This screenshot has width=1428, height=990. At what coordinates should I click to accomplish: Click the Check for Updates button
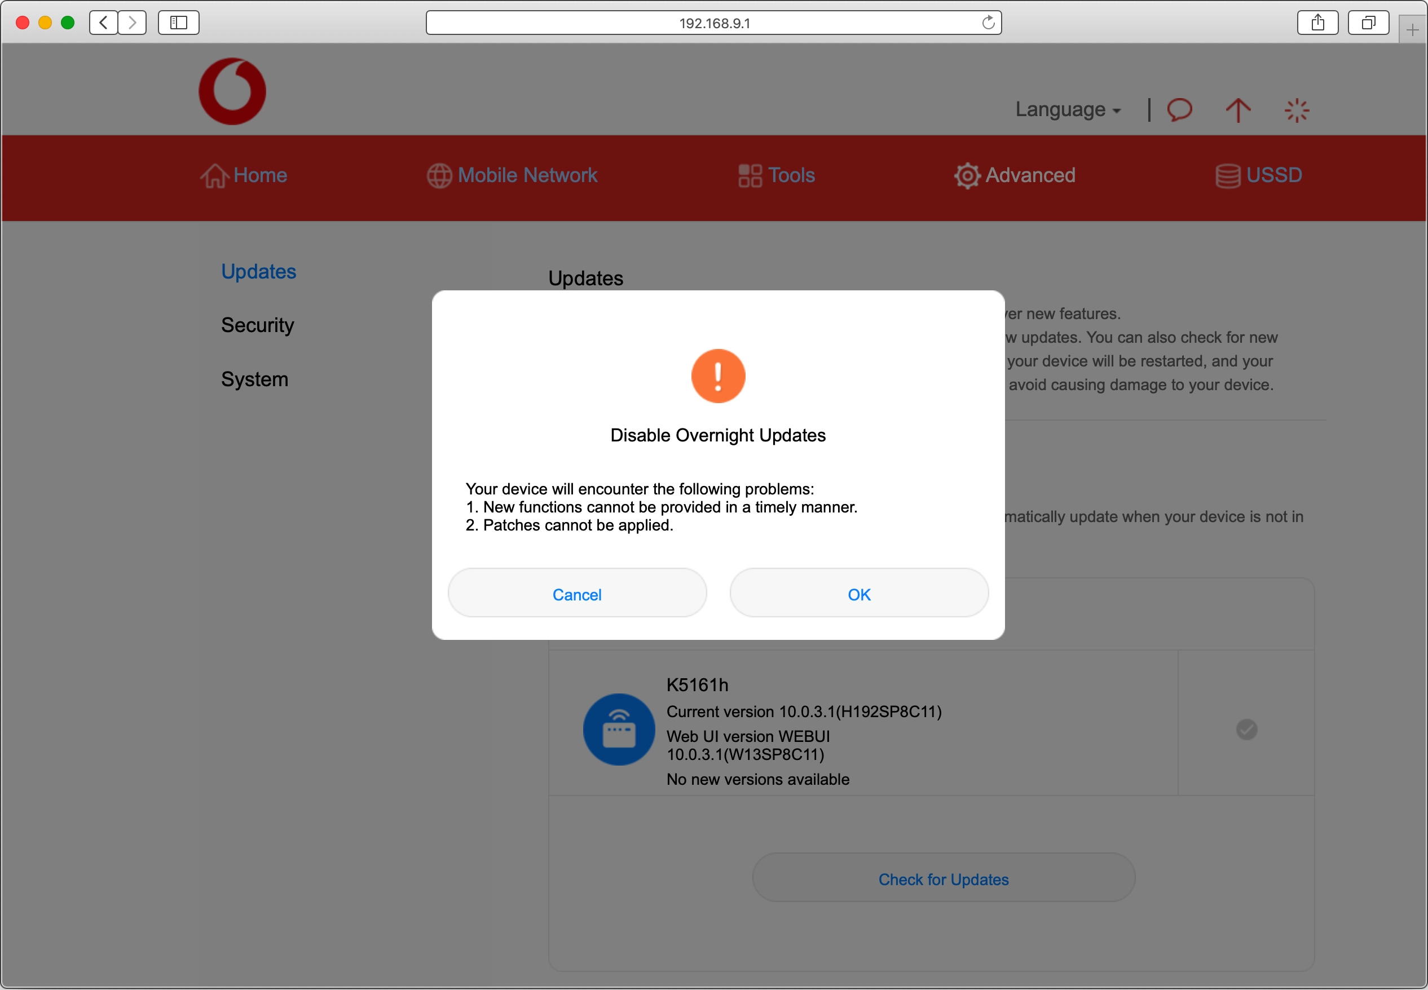pyautogui.click(x=943, y=878)
